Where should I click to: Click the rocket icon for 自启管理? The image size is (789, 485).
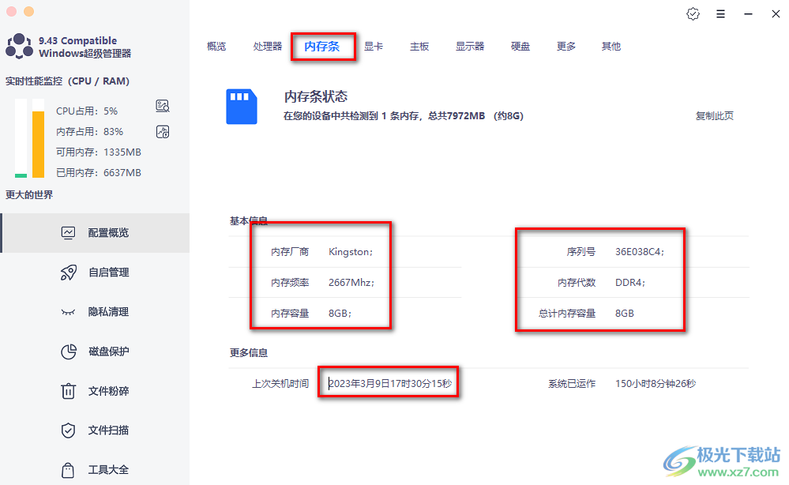pyautogui.click(x=69, y=273)
